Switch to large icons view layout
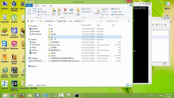 [x=130, y=85]
